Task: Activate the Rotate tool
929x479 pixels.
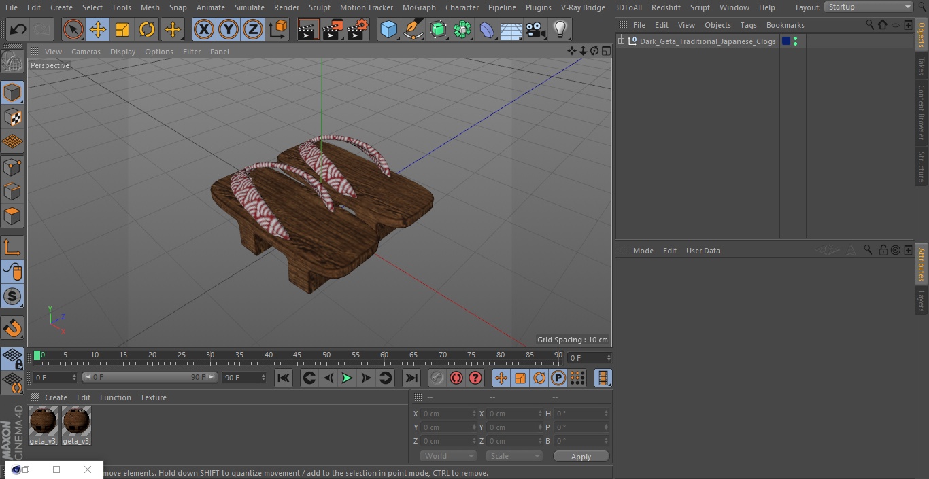Action: pyautogui.click(x=147, y=29)
